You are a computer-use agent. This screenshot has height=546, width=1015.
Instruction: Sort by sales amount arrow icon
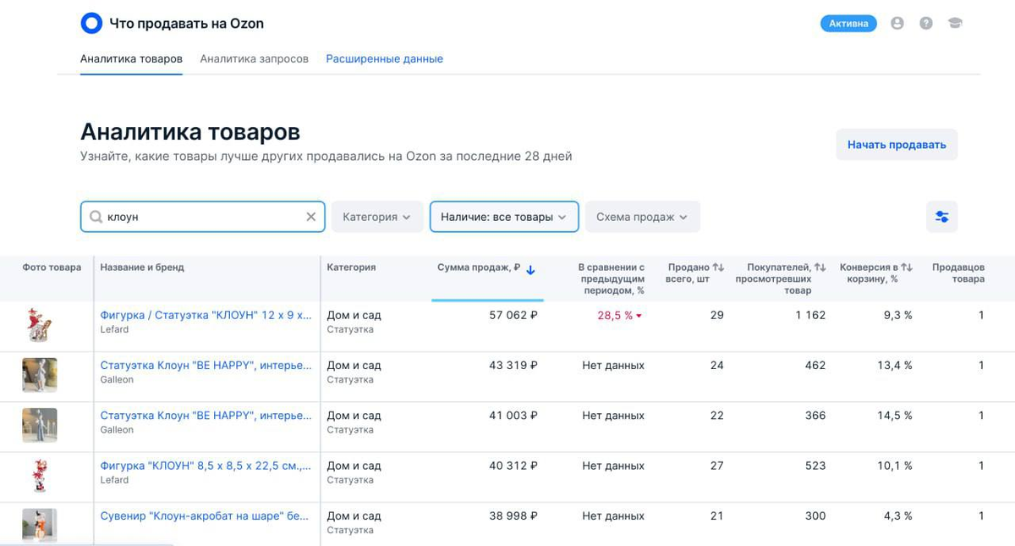coord(530,270)
